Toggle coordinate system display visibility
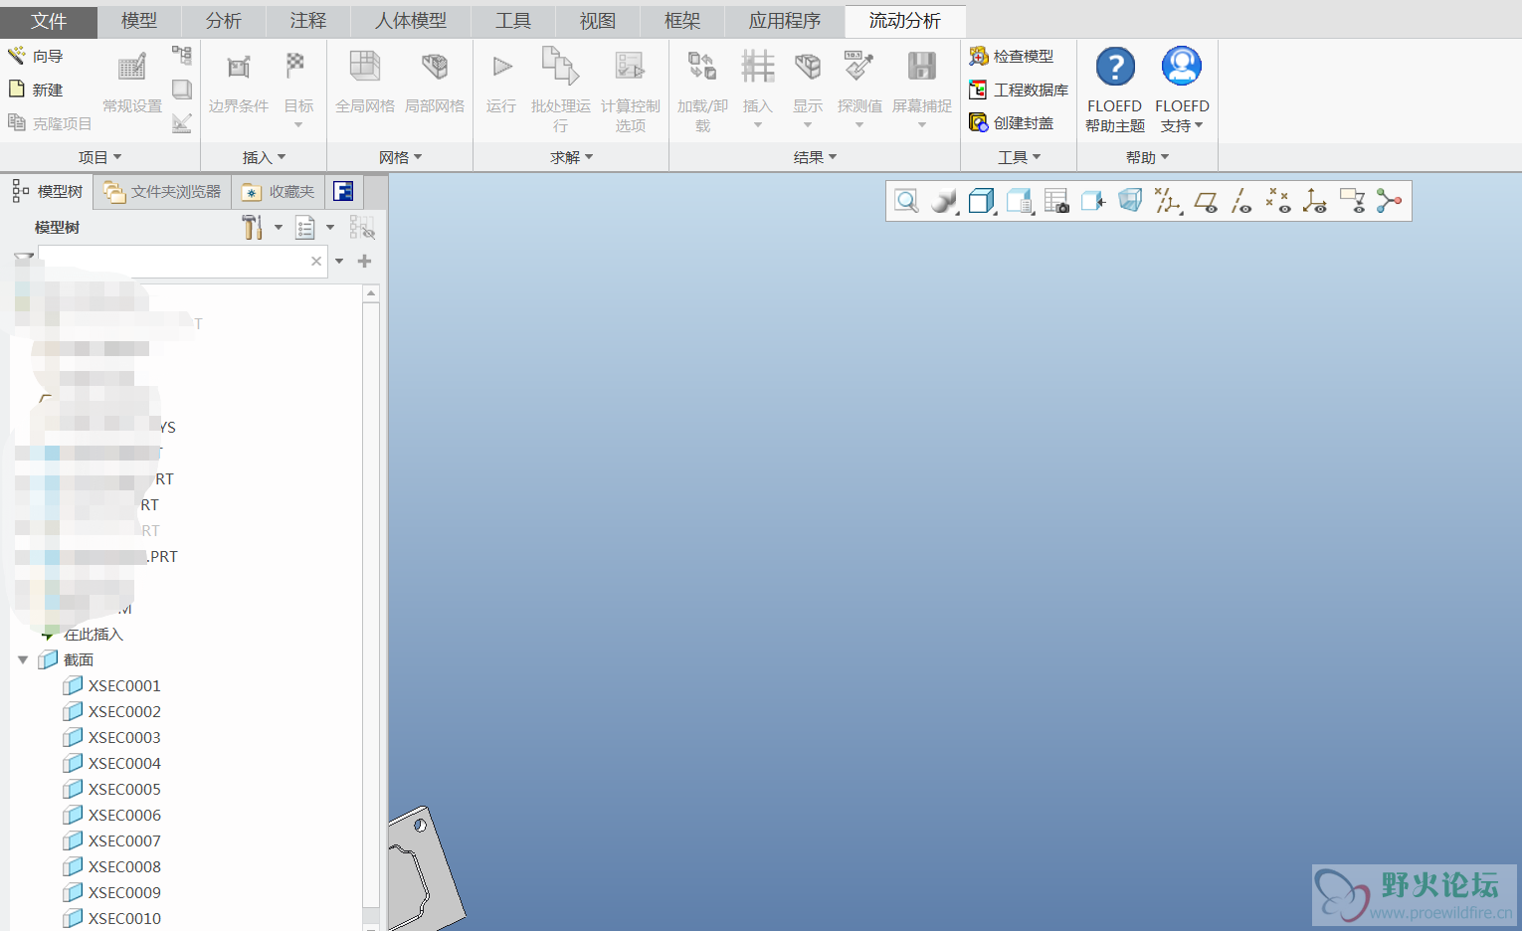Screen dimensions: 1522x931 (x=1315, y=201)
